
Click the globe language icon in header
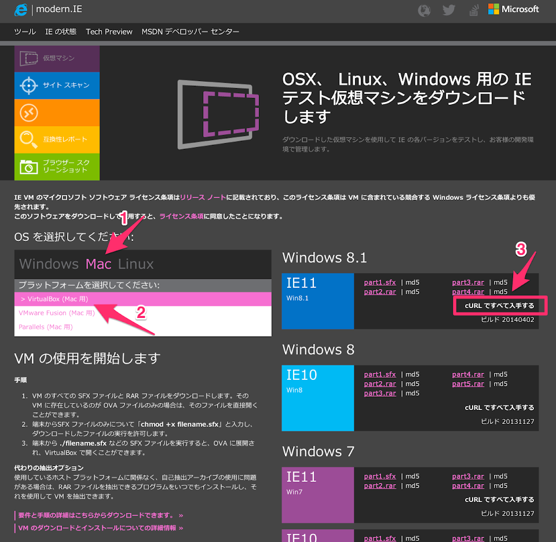[424, 10]
